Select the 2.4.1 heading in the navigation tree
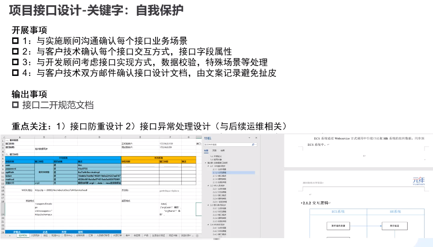This screenshot has width=433, height=247. [219, 228]
